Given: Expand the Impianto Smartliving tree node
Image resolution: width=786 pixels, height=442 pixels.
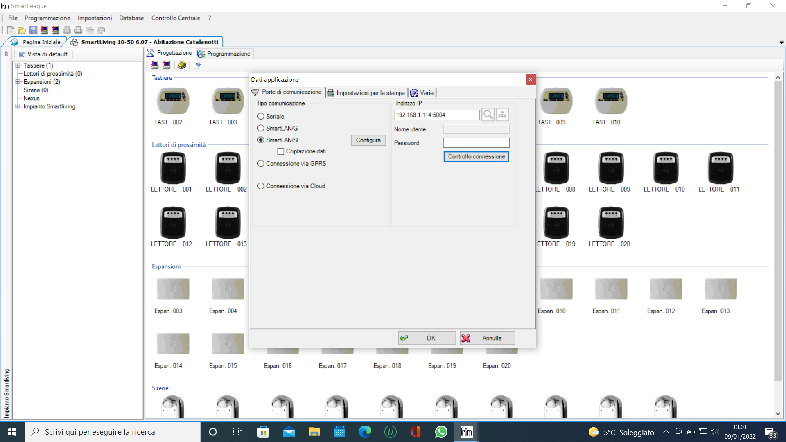Looking at the screenshot, I should pos(18,106).
